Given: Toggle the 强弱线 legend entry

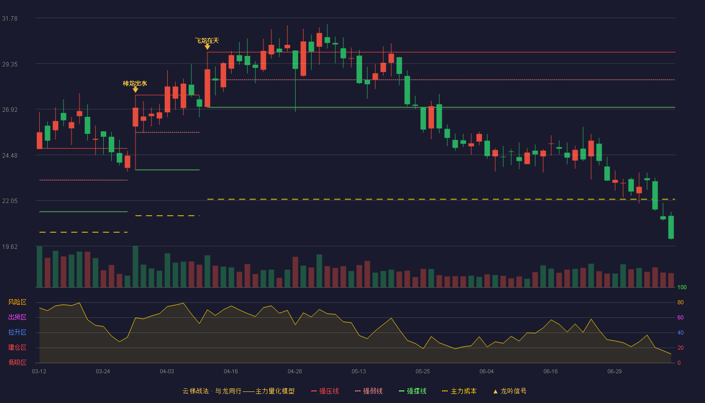Looking at the screenshot, I should [369, 391].
